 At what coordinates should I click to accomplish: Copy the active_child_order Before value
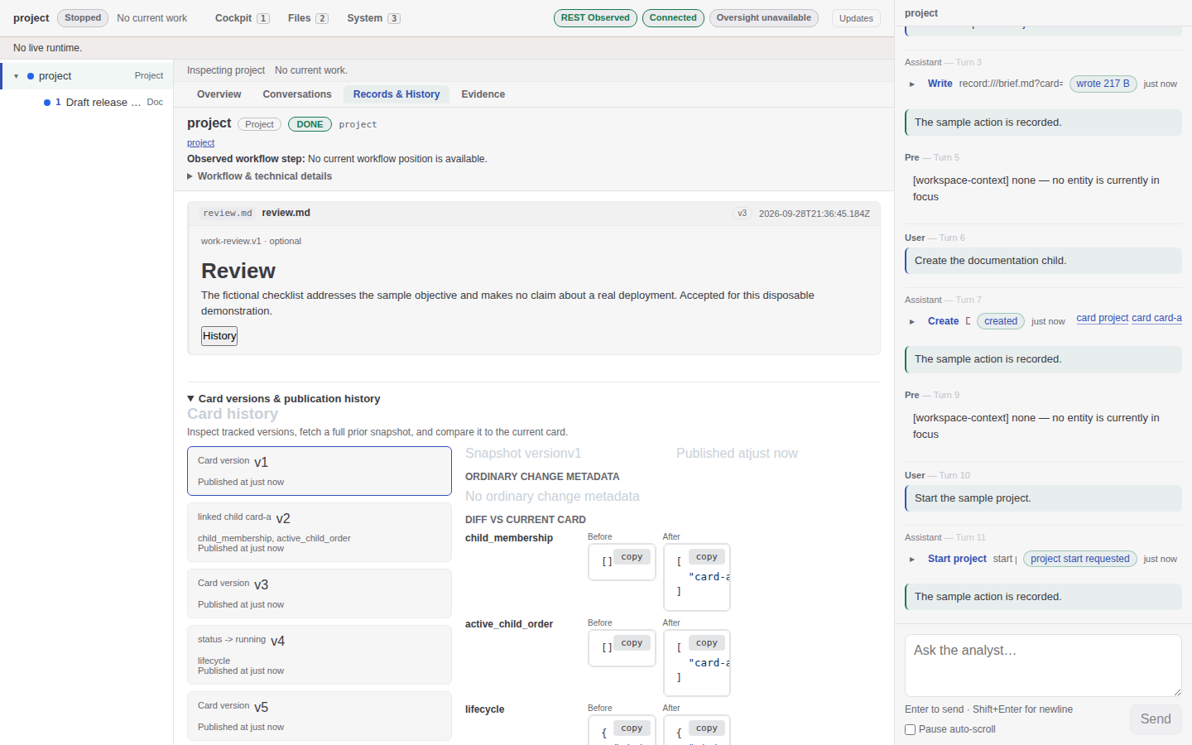(632, 643)
